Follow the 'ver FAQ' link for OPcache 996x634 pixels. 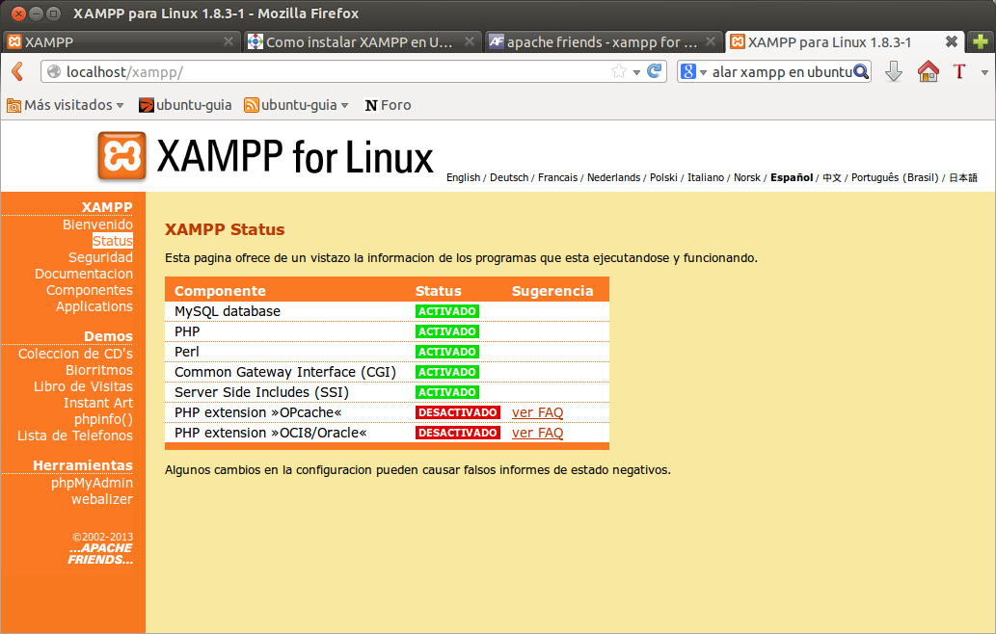(537, 412)
